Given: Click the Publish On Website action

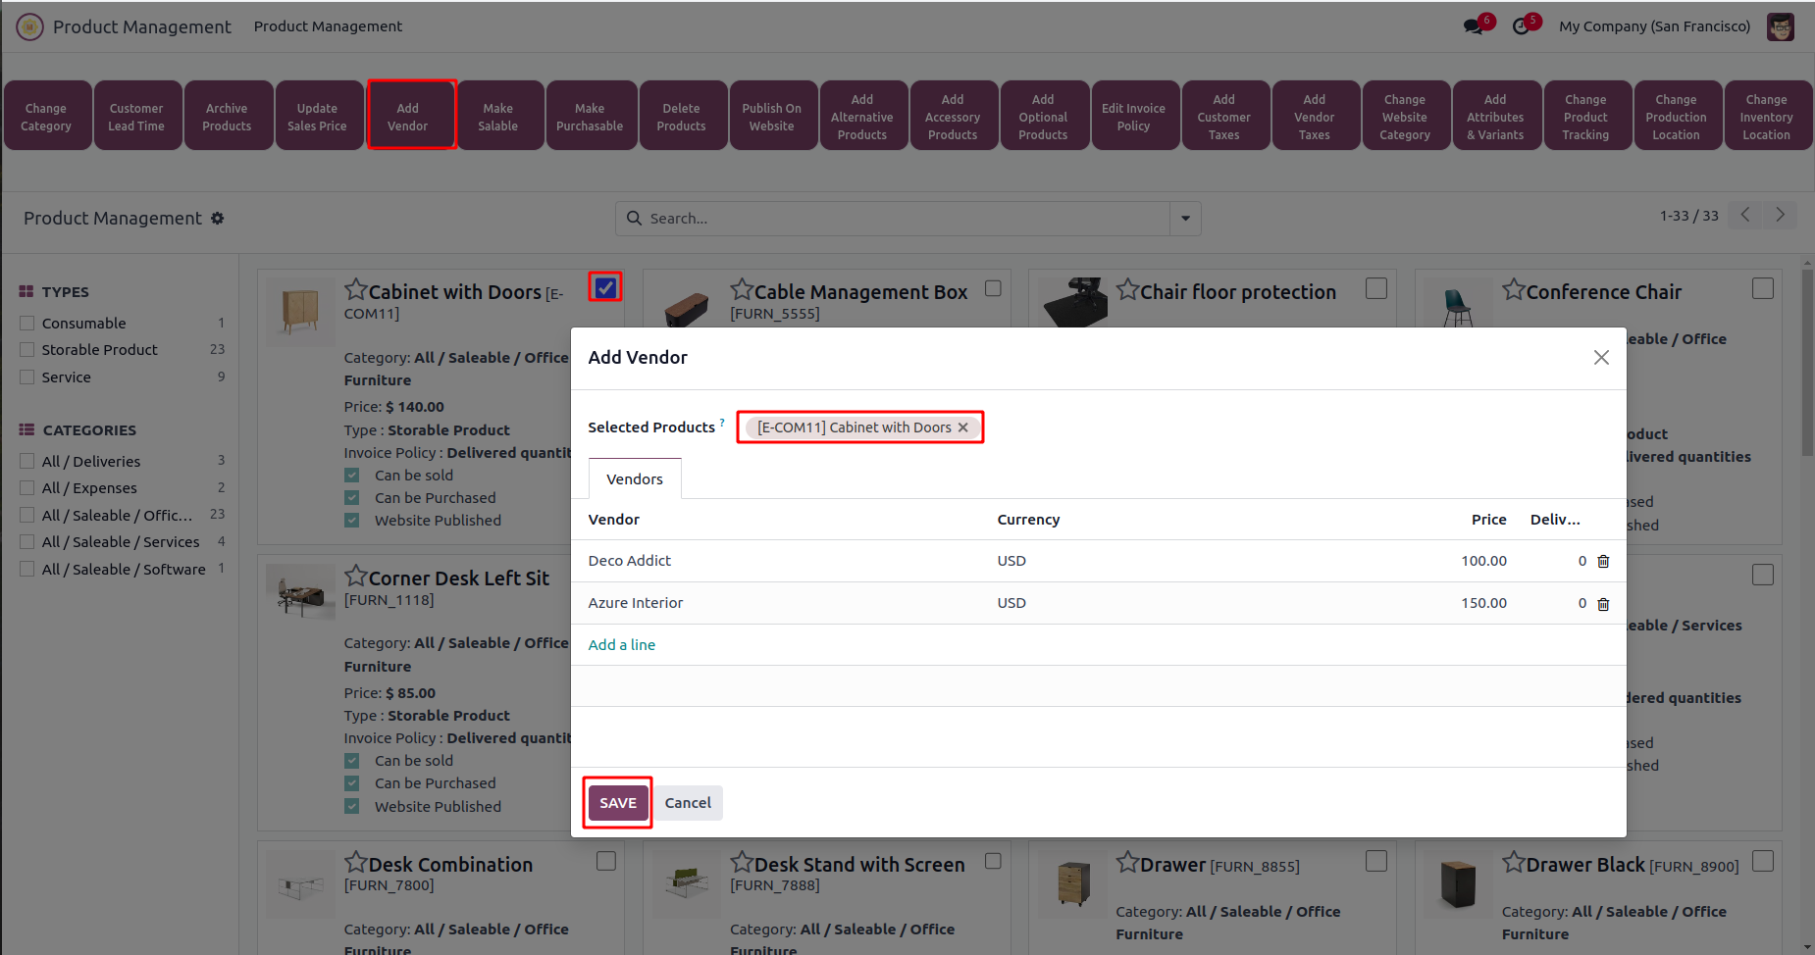Looking at the screenshot, I should click(772, 116).
